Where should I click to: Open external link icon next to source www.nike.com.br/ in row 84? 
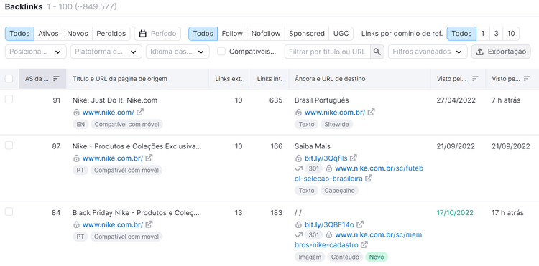(x=149, y=224)
